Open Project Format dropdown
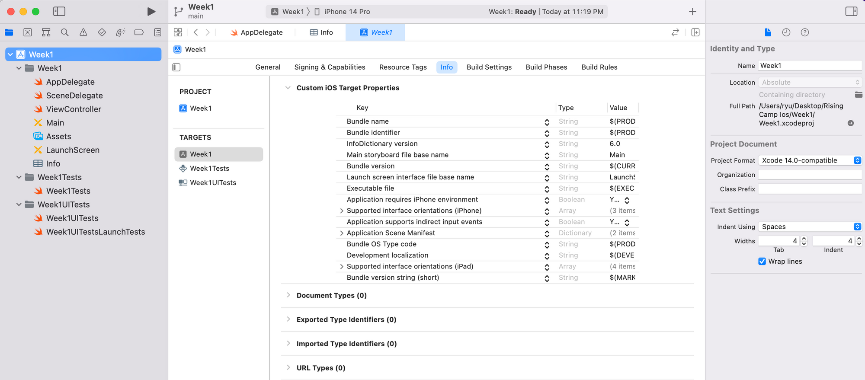The image size is (865, 380). pyautogui.click(x=810, y=160)
